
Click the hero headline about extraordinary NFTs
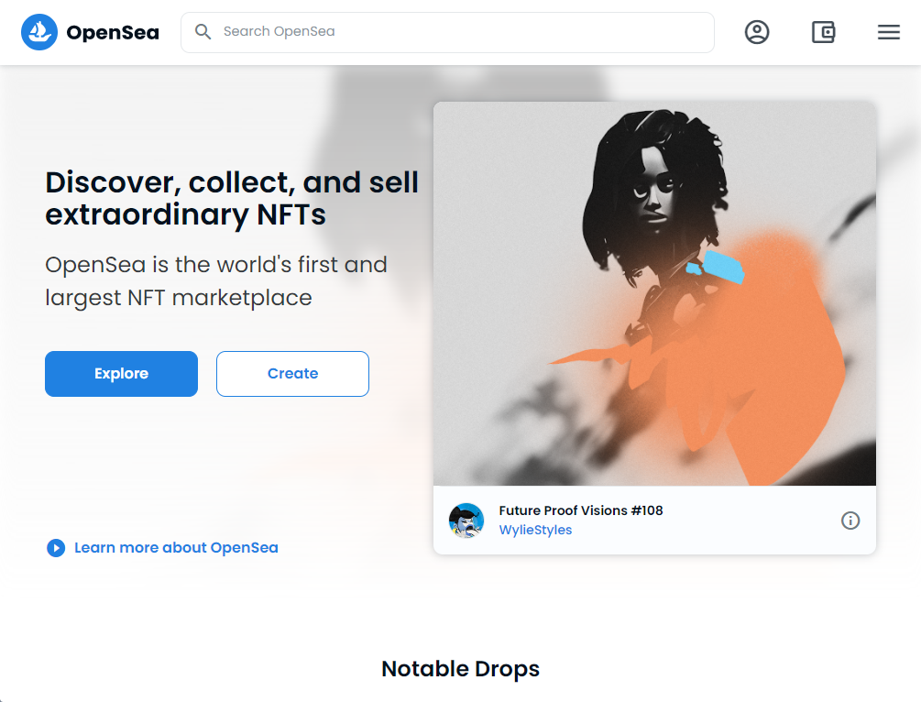pyautogui.click(x=232, y=198)
